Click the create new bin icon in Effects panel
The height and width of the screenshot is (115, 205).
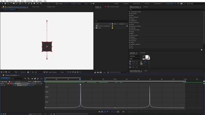pos(201,50)
